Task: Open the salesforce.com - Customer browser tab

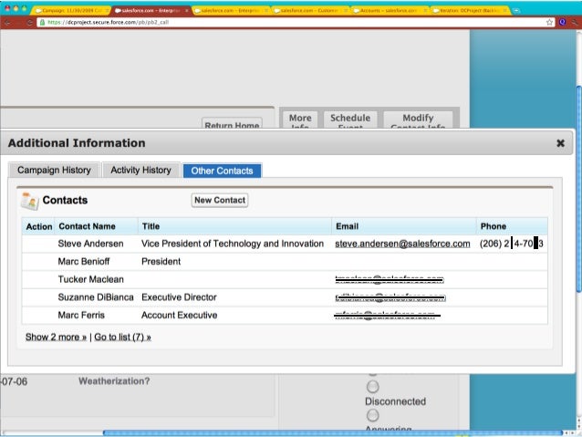Action: (309, 10)
